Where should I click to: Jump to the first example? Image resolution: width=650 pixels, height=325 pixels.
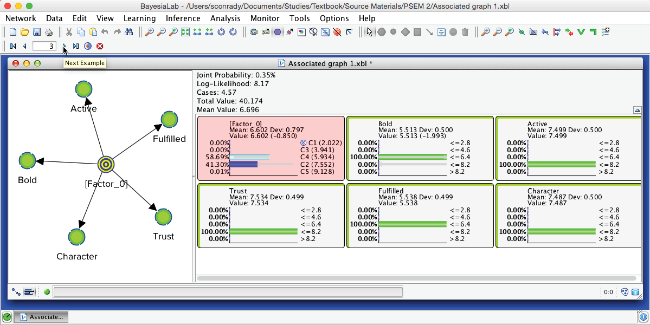[x=13, y=47]
